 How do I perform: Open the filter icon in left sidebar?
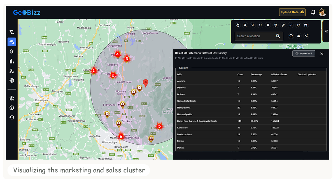pos(12,32)
